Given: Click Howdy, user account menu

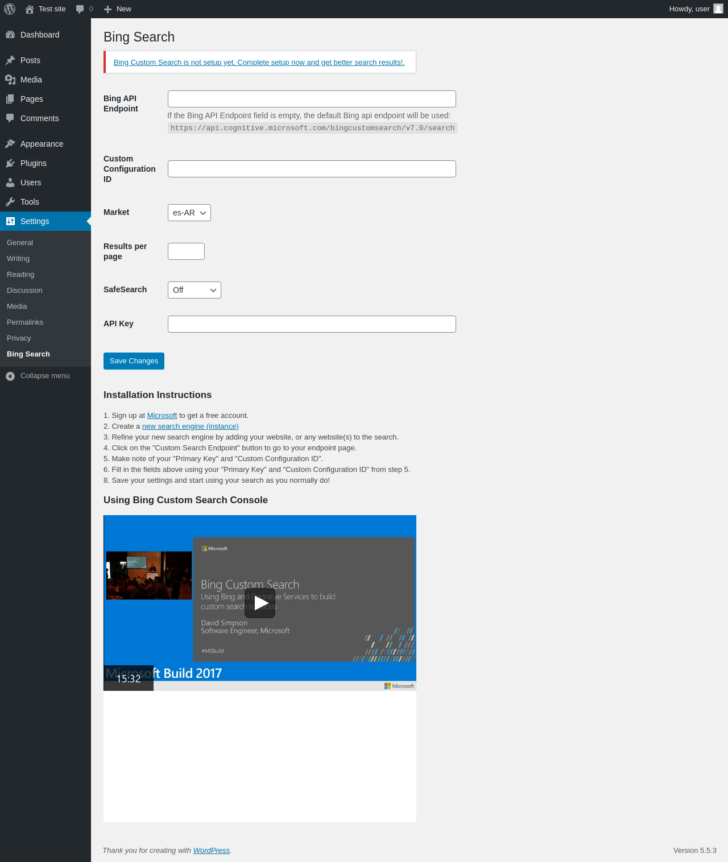Looking at the screenshot, I should click(696, 9).
